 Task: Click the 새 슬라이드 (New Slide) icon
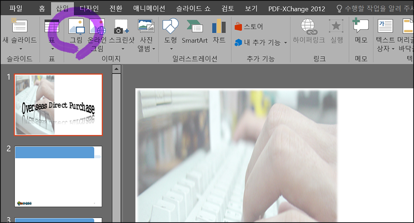(x=19, y=26)
